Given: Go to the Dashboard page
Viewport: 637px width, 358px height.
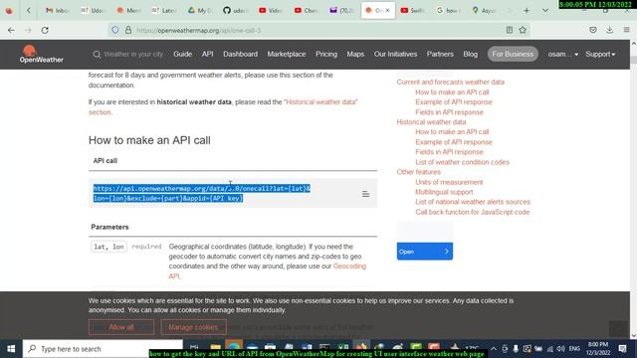Looking at the screenshot, I should pos(240,54).
